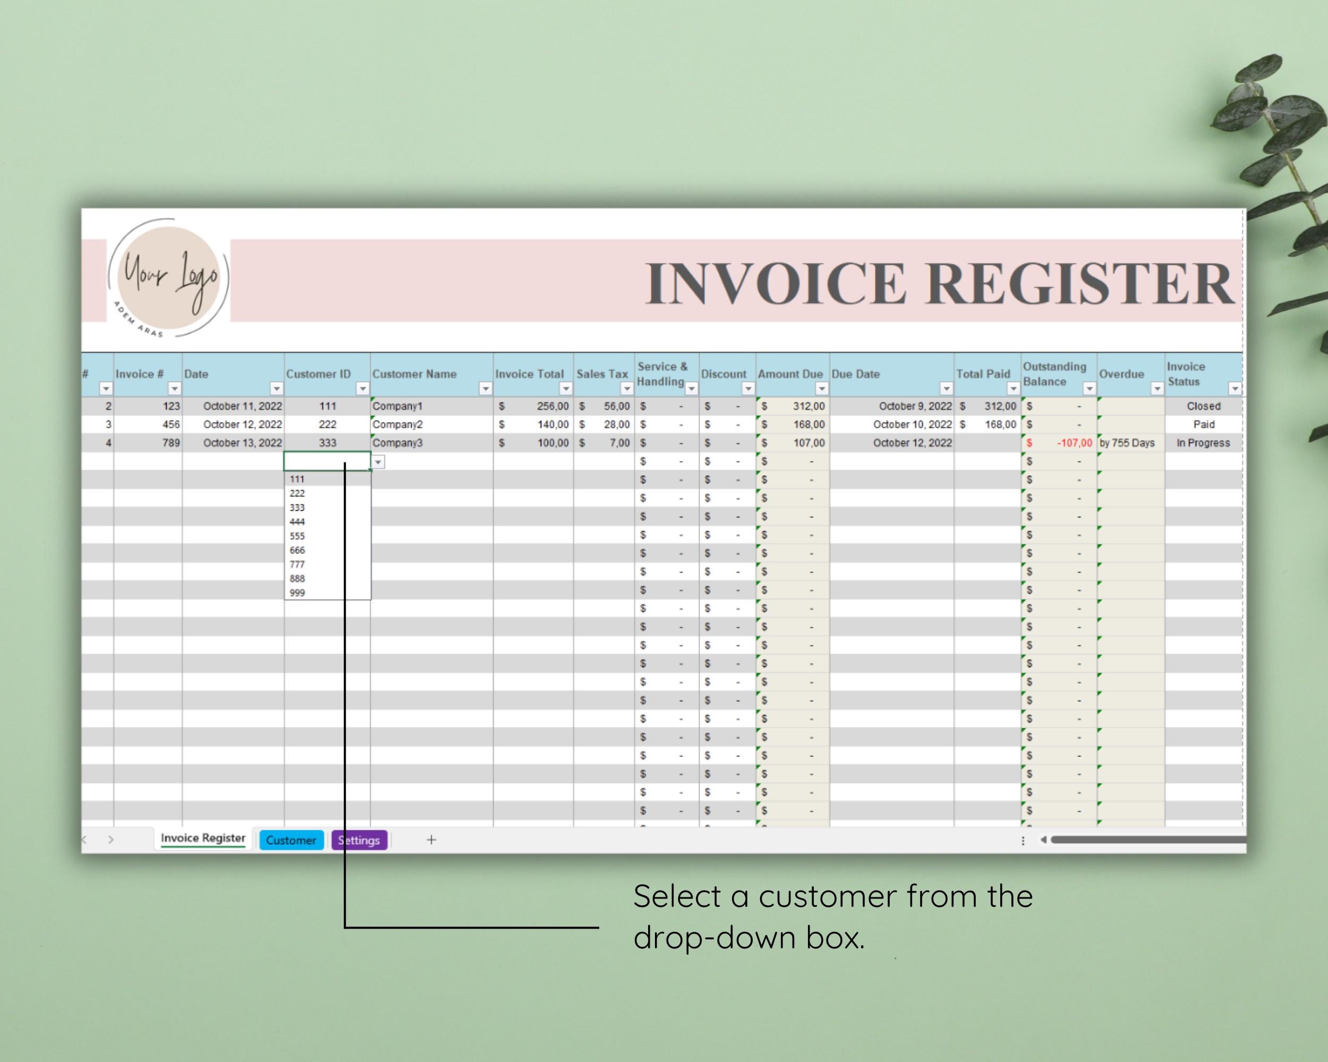Open filter dropdown for Customer ID column
The width and height of the screenshot is (1328, 1062).
click(363, 389)
